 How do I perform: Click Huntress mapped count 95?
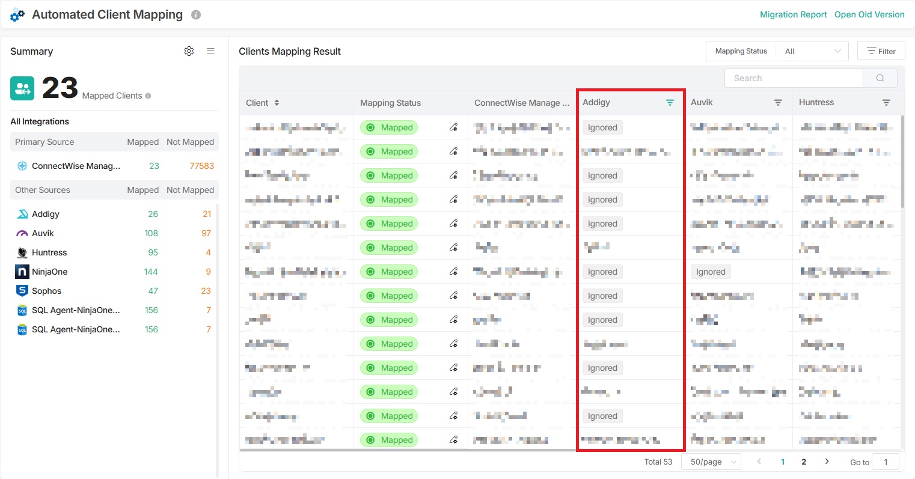153,252
